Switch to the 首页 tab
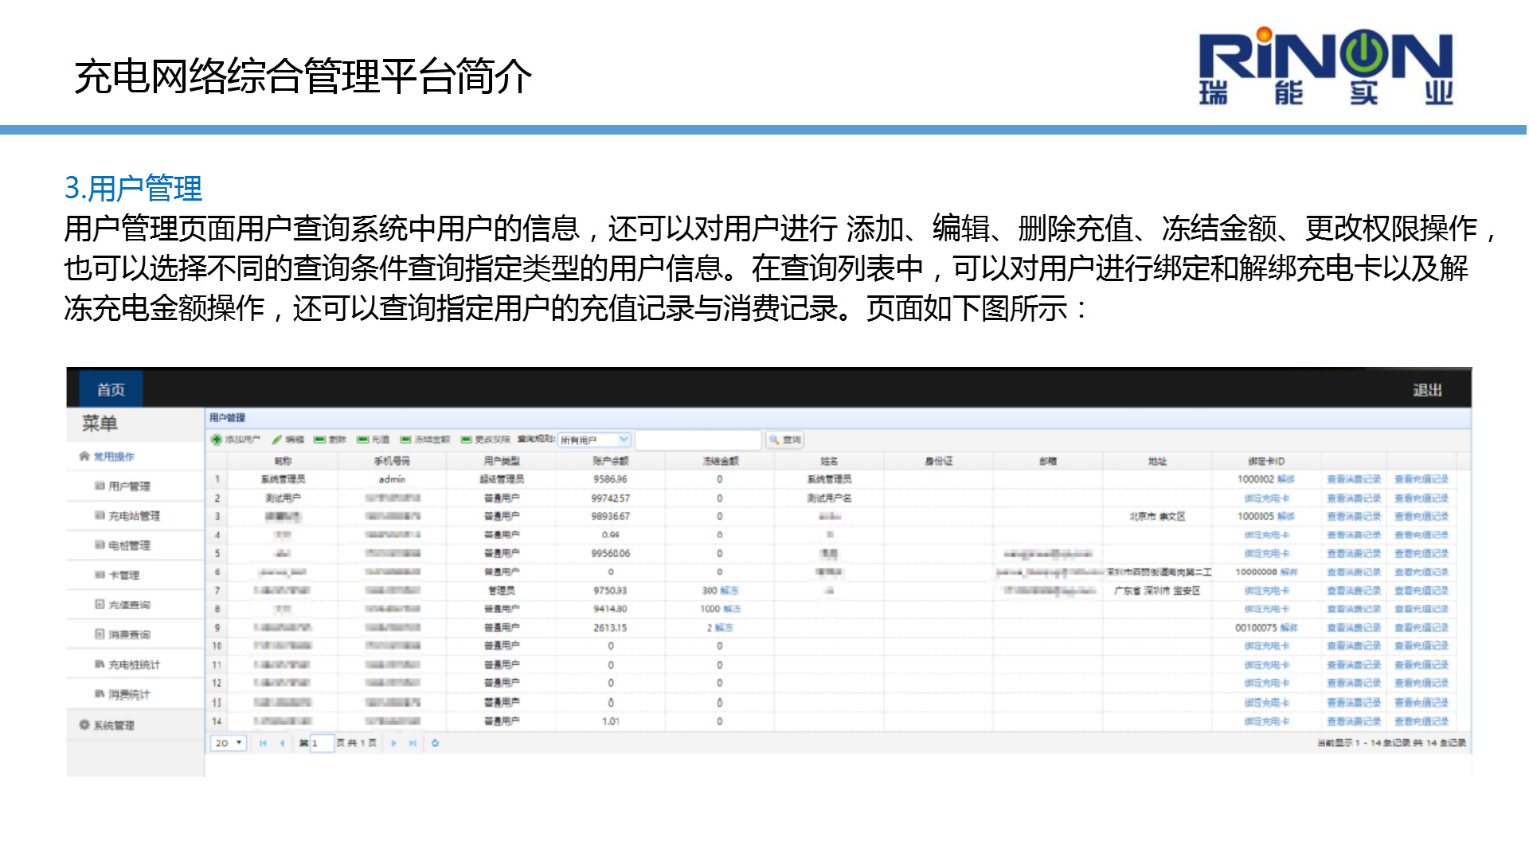This screenshot has width=1529, height=860. [111, 389]
